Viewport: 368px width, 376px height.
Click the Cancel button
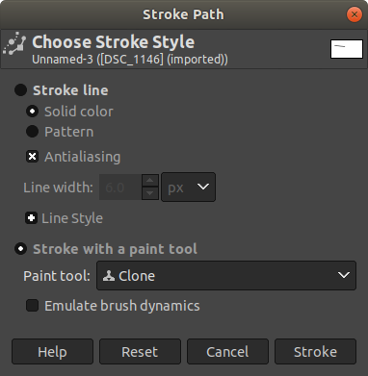point(227,352)
